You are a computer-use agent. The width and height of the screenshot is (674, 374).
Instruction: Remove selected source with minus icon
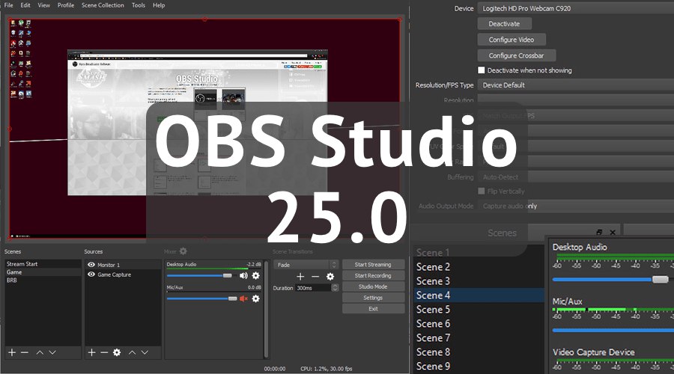[104, 352]
